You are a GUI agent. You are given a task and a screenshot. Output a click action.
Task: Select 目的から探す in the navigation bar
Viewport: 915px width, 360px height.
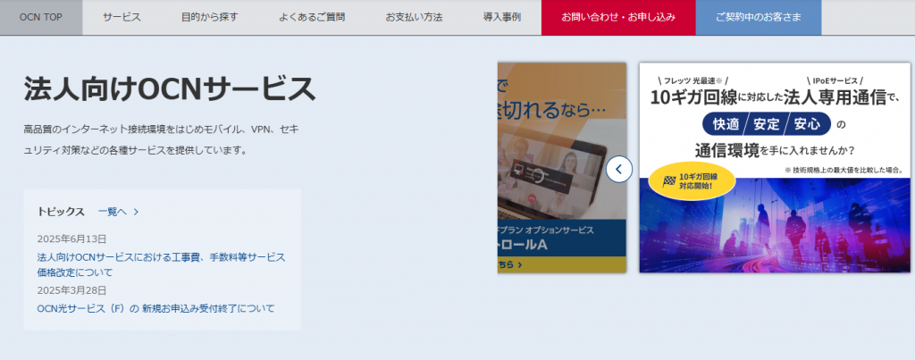click(x=209, y=17)
